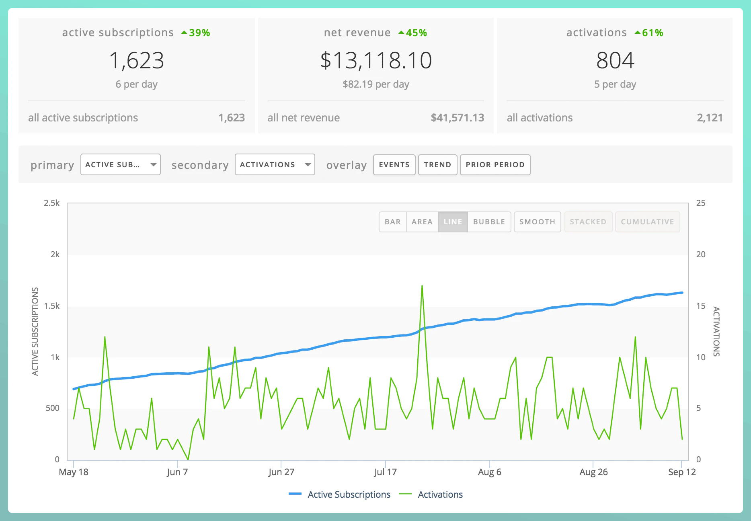This screenshot has height=521, width=751.
Task: Click the Sep 12 x-axis label
Action: pos(682,472)
